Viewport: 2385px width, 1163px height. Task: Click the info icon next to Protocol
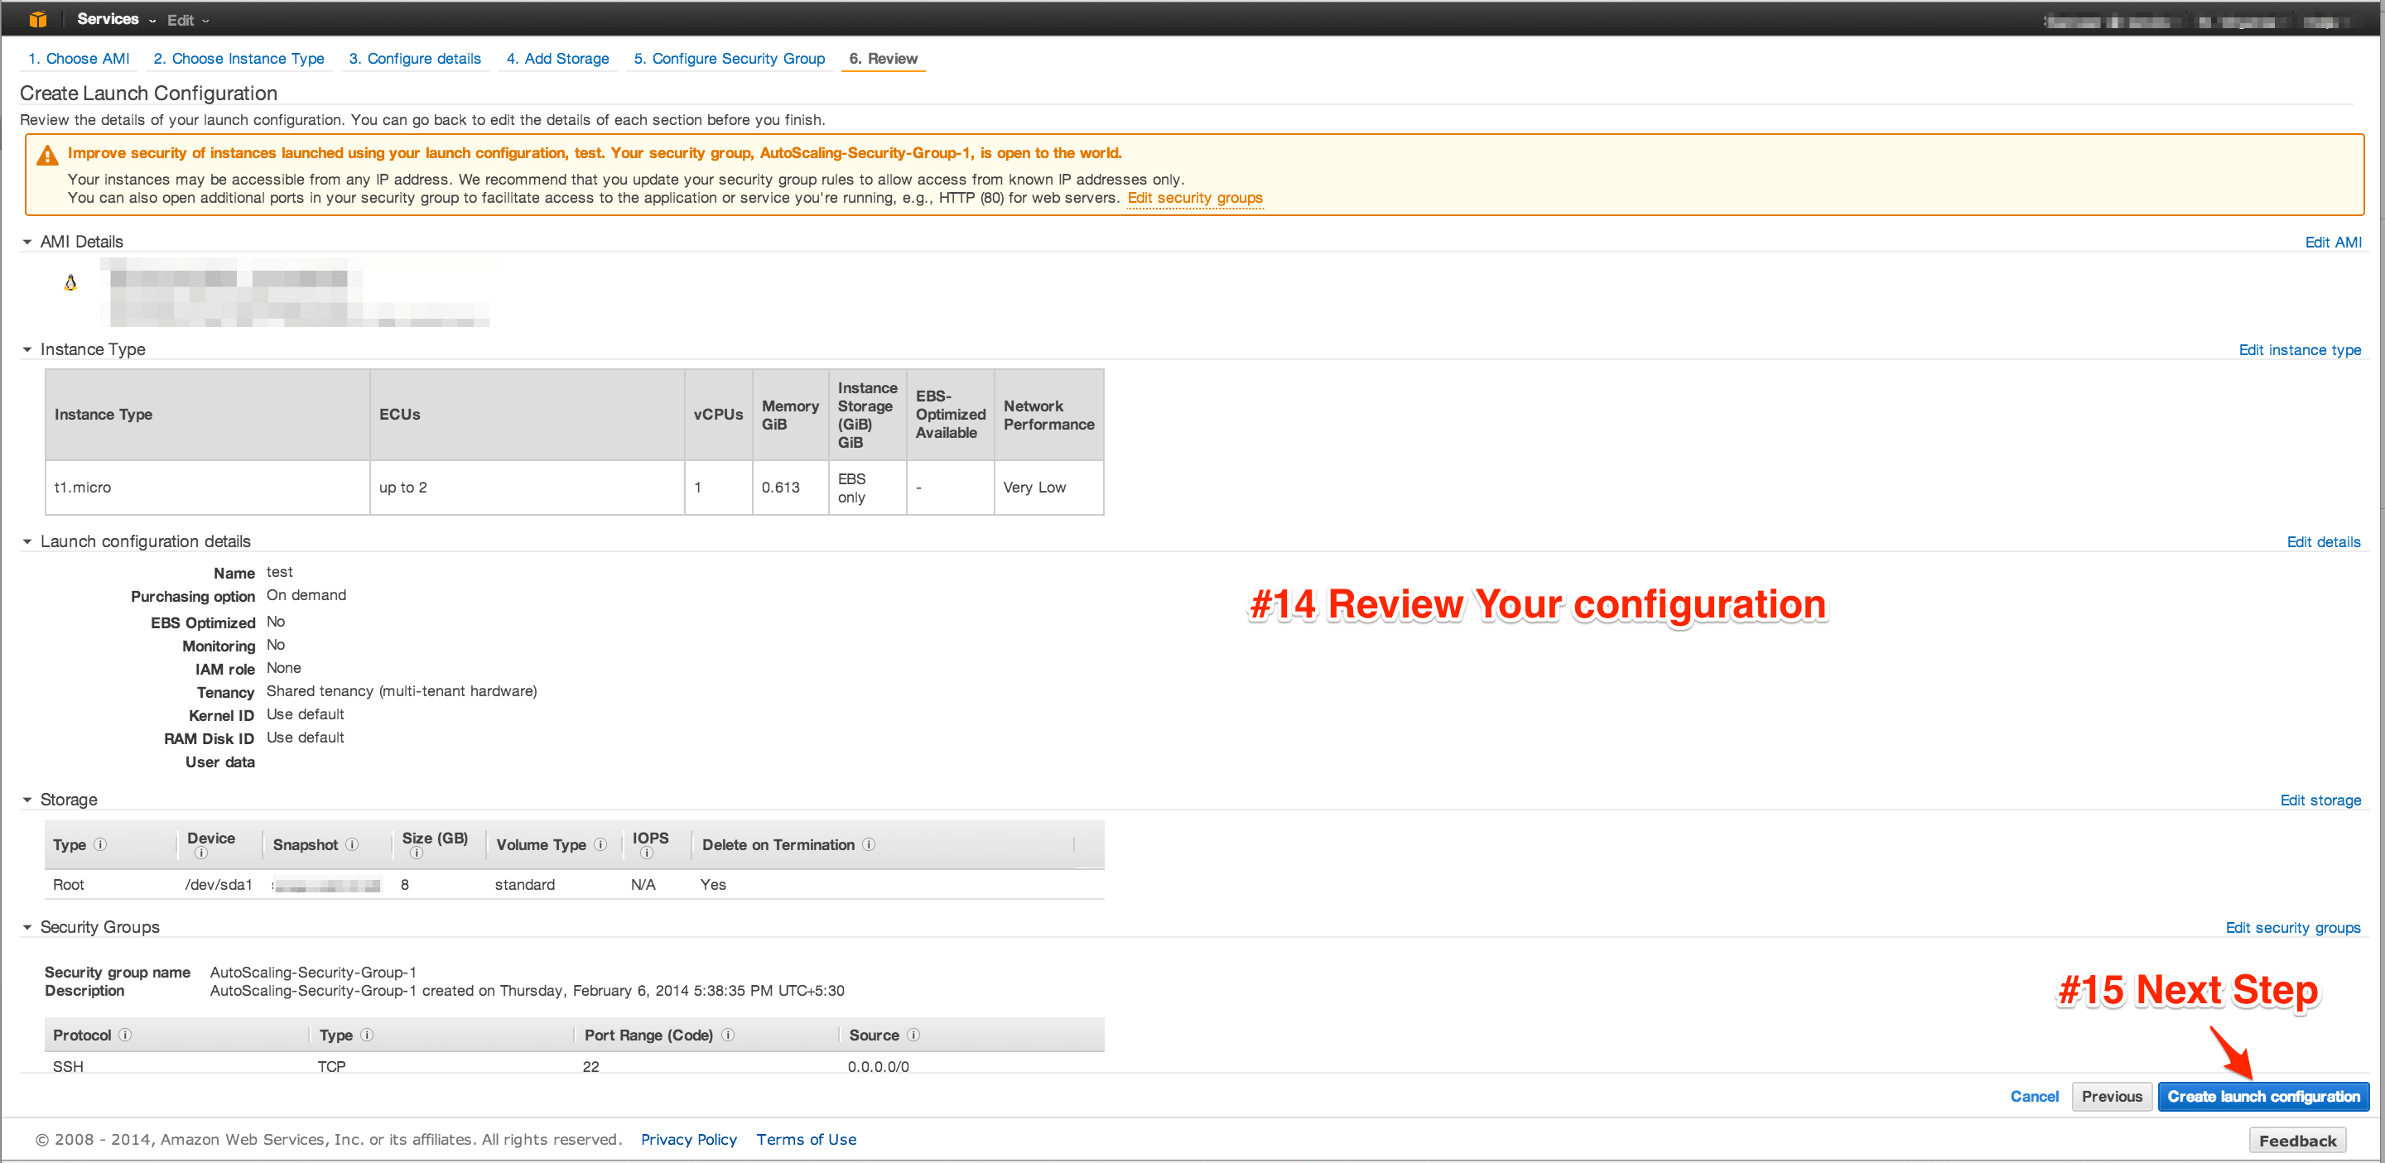click(125, 1035)
